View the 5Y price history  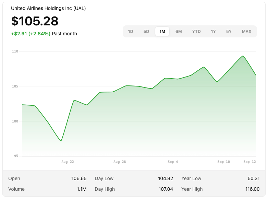(x=229, y=32)
